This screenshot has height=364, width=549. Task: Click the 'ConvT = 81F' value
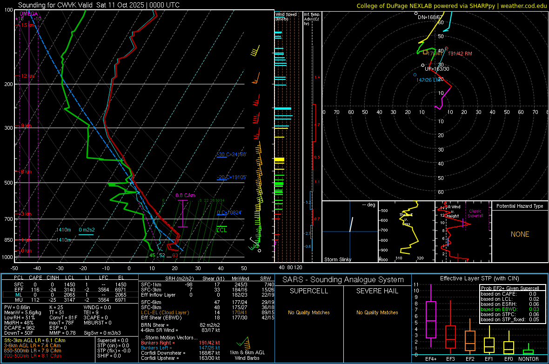(x=63, y=318)
